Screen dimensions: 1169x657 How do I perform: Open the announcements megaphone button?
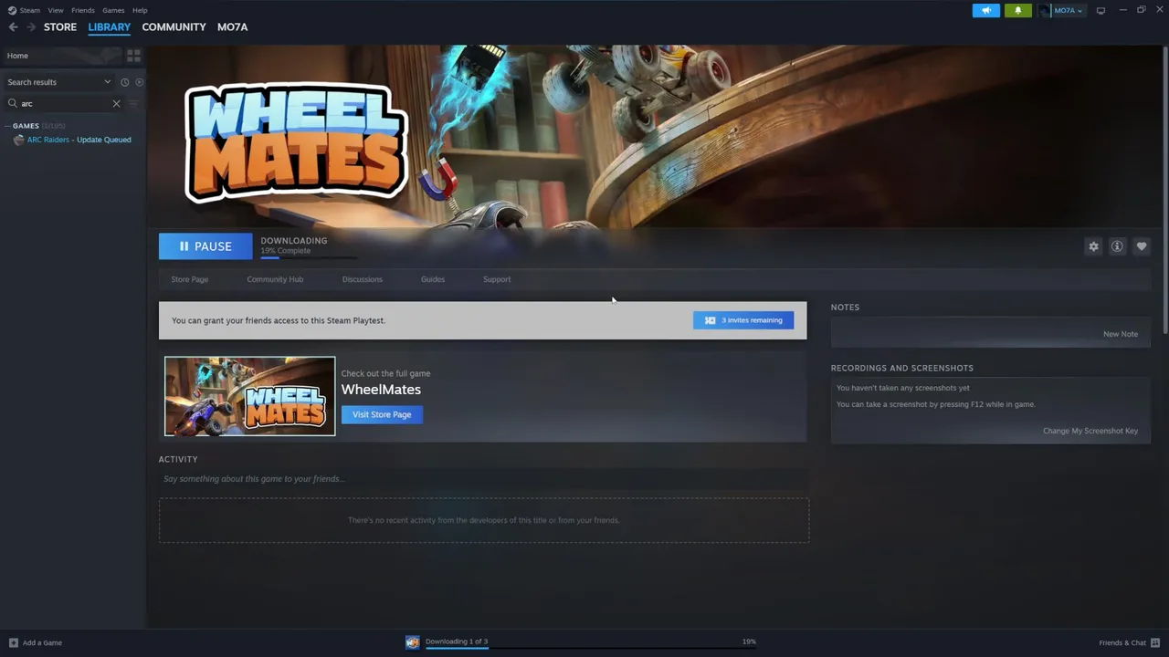click(986, 10)
